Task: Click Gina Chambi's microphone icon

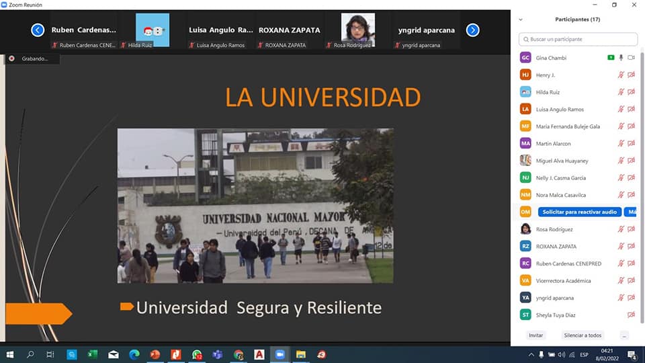Action: (621, 58)
